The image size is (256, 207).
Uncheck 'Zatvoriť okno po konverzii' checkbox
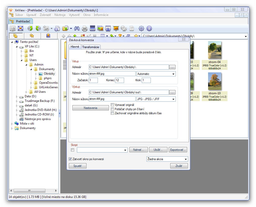(x=70, y=159)
